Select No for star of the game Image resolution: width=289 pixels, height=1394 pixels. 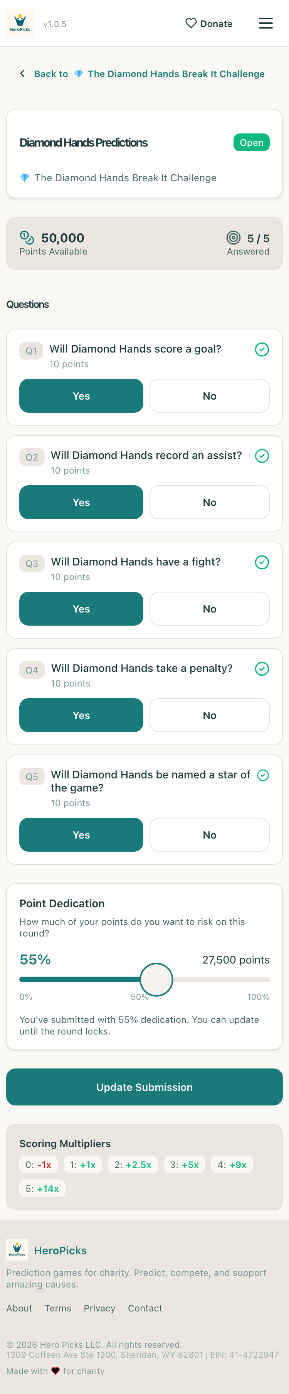point(209,835)
